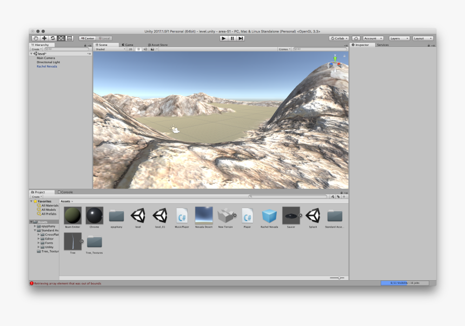The height and width of the screenshot is (326, 465).
Task: Select the Rachel Nevada asset thumbnail
Action: (x=269, y=216)
